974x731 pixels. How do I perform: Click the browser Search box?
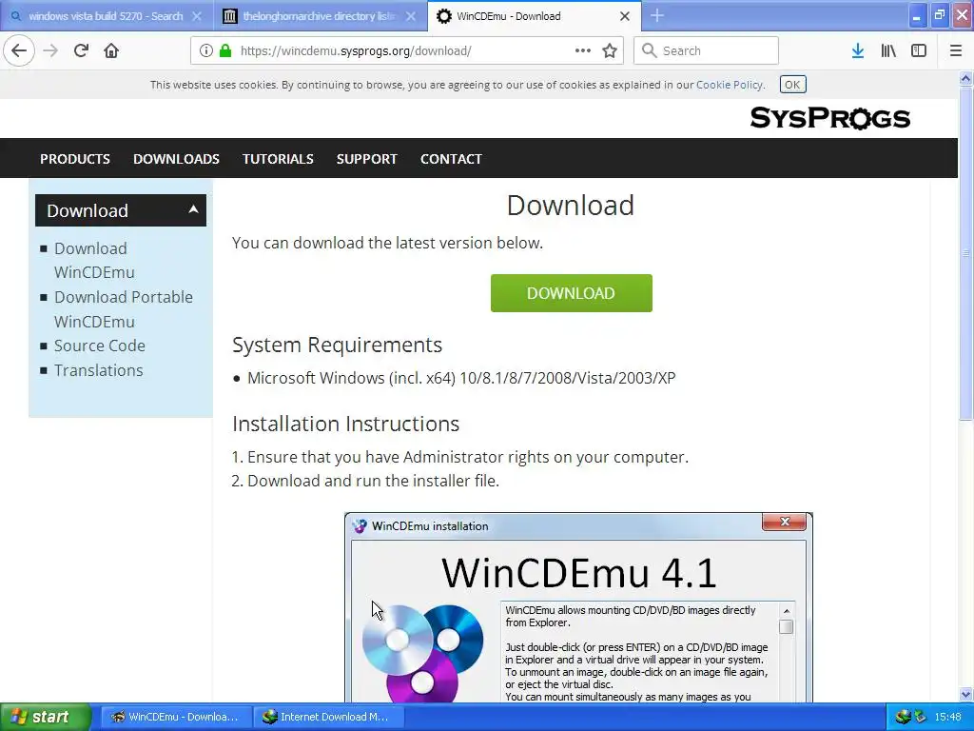click(x=707, y=50)
